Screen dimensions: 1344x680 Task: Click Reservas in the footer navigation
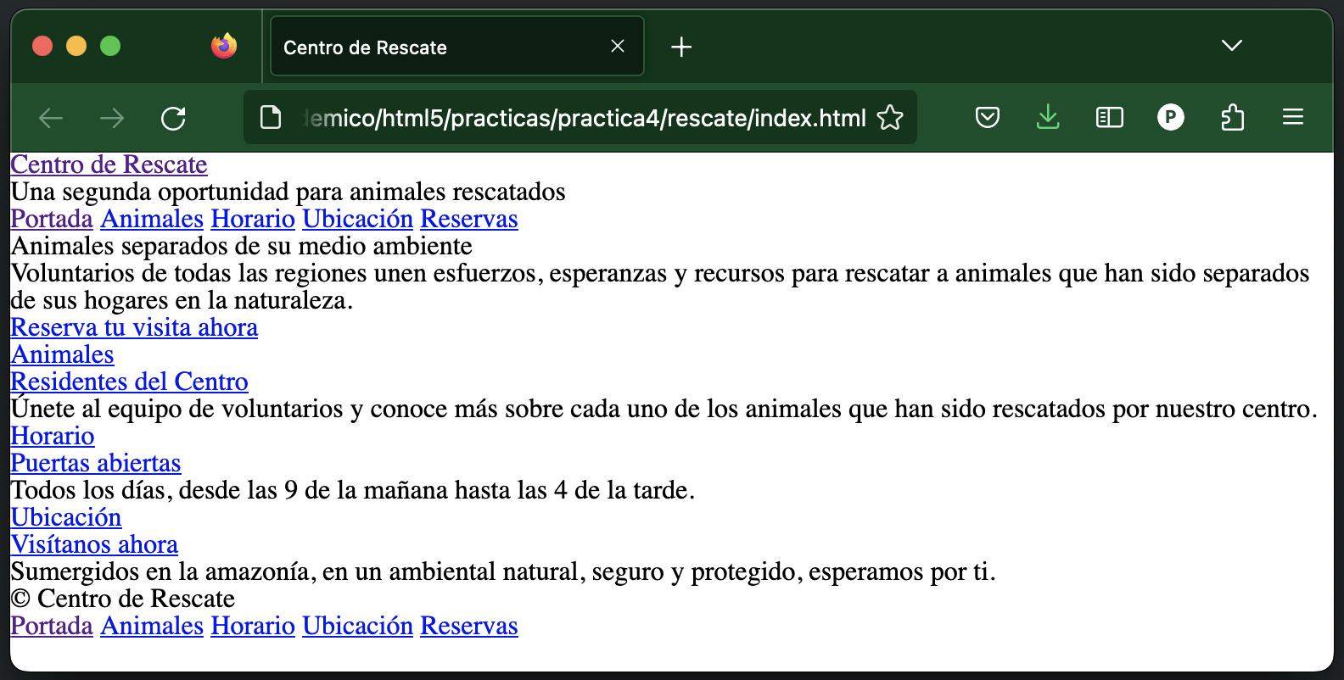[x=468, y=626]
